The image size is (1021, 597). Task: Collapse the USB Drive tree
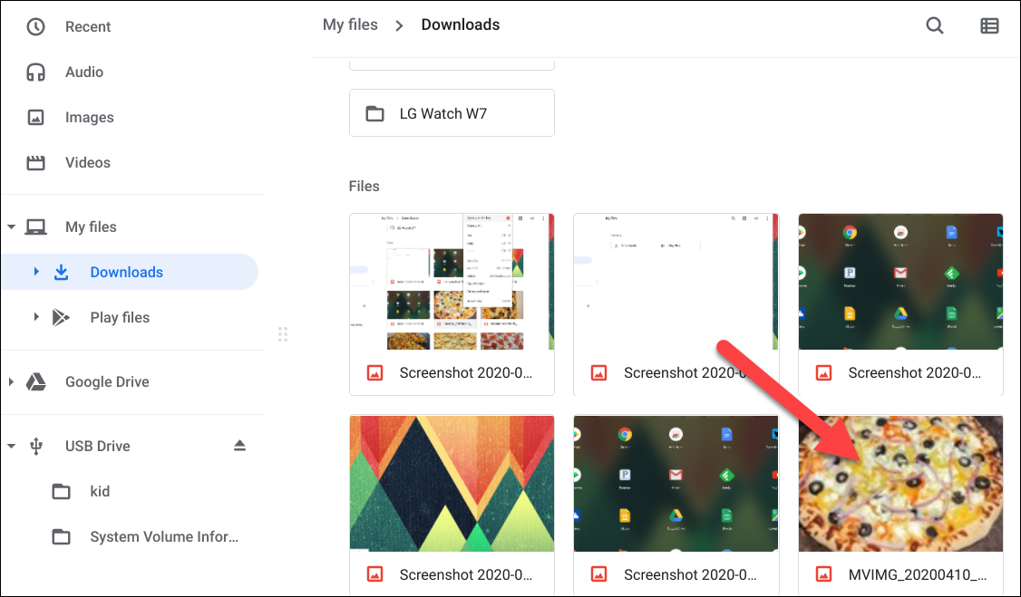[x=13, y=445]
